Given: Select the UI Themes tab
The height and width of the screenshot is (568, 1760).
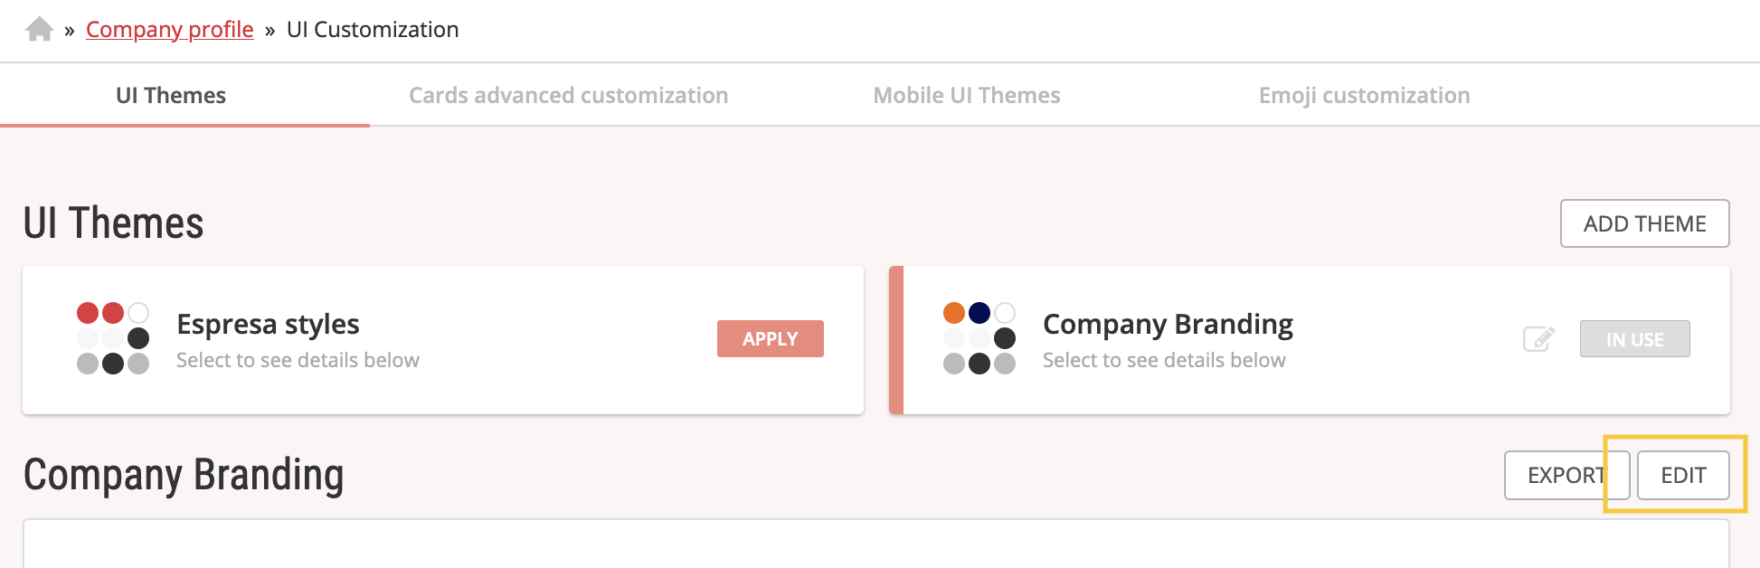Looking at the screenshot, I should pos(171,95).
